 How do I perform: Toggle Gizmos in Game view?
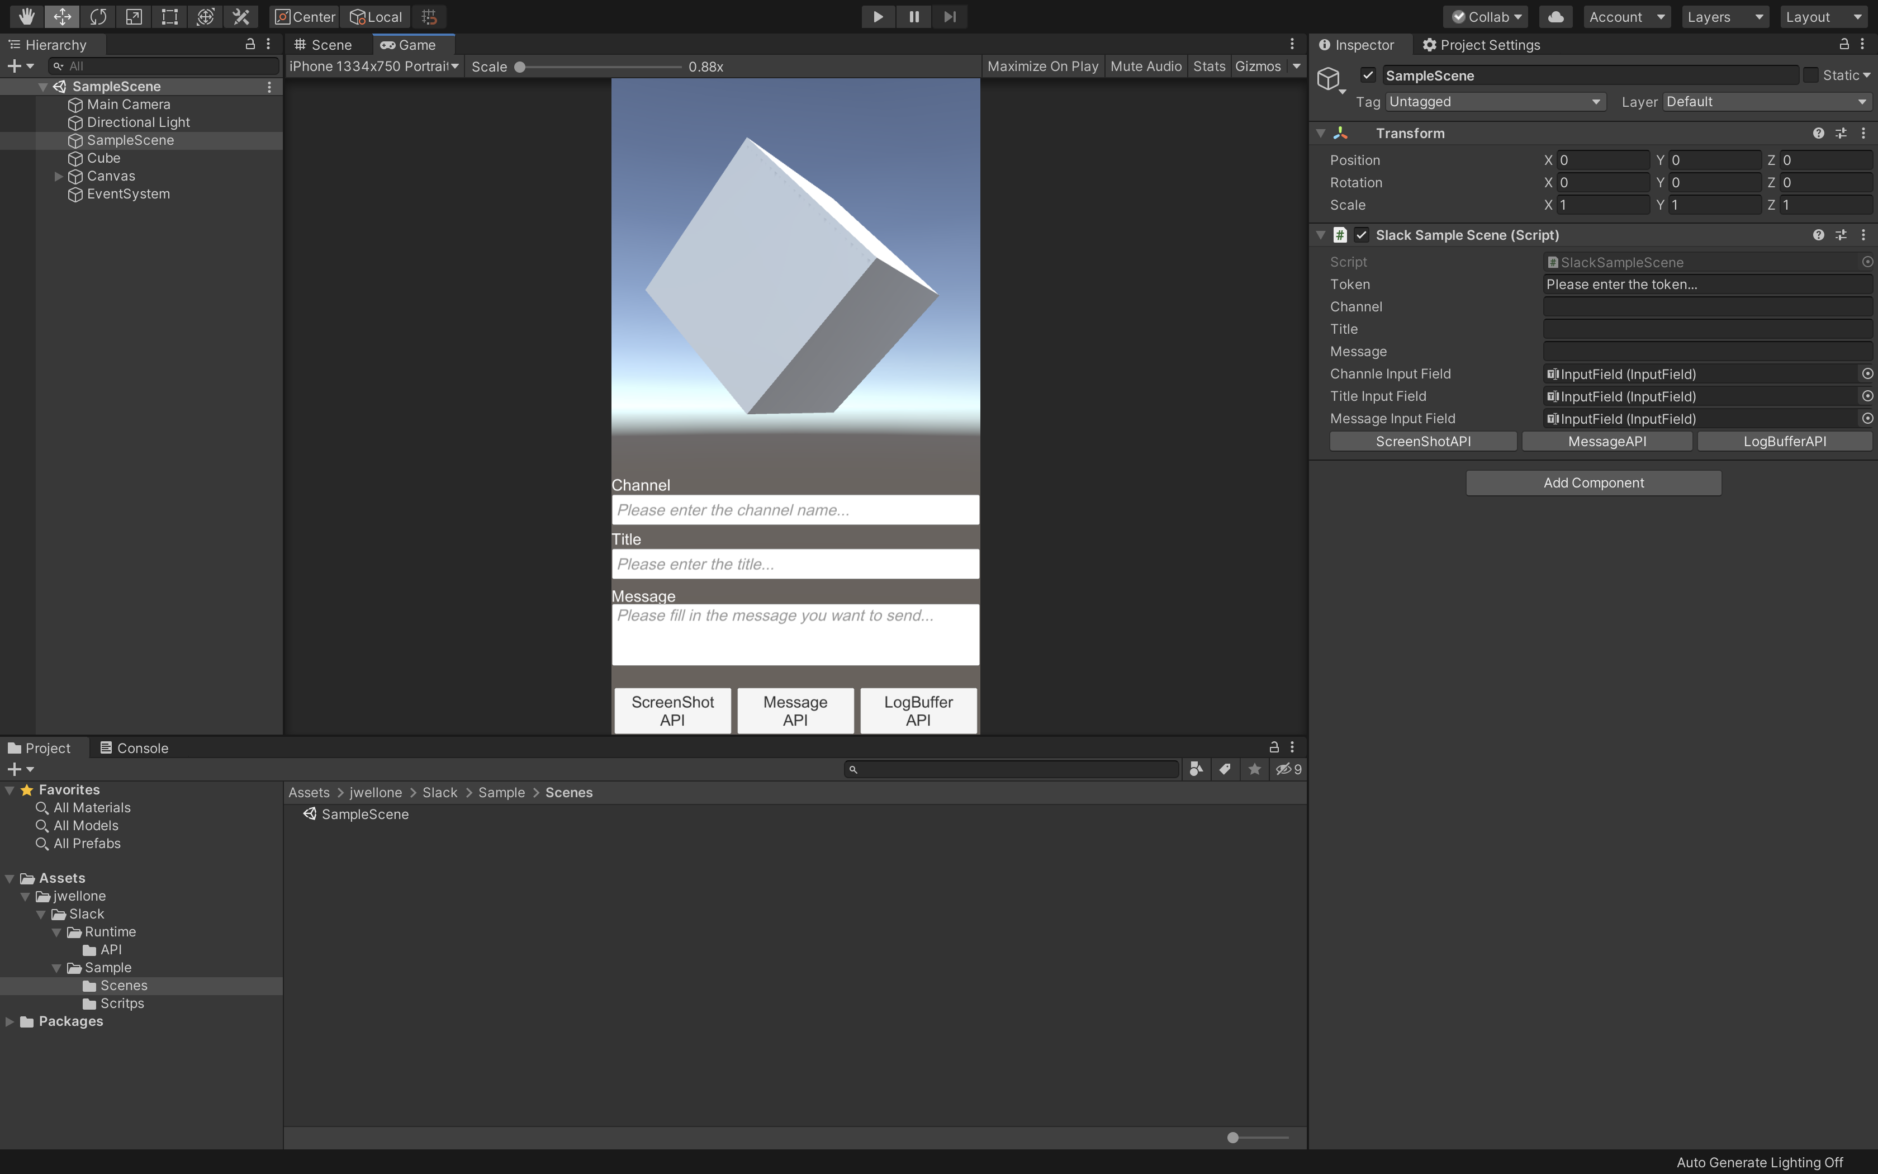pos(1257,66)
